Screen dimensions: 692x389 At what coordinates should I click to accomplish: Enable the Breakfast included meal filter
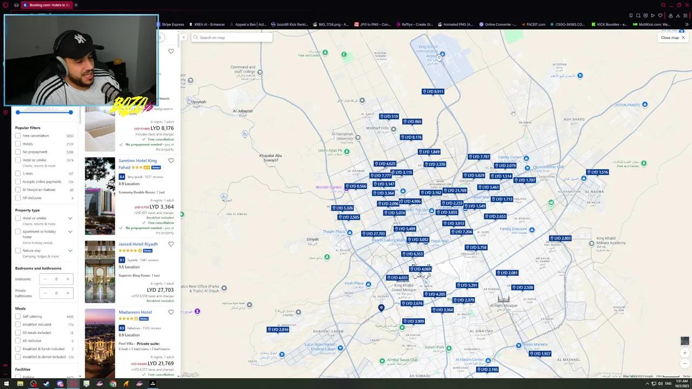(18, 325)
